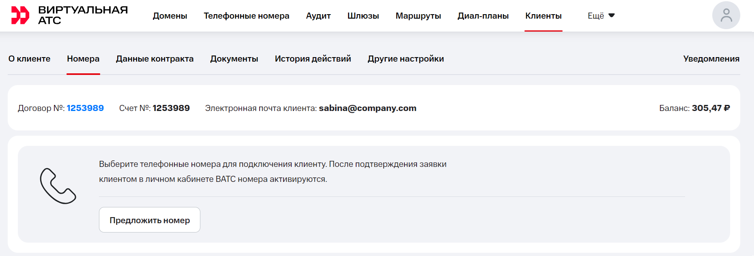This screenshot has width=754, height=256.
Task: Open the Домены menu item
Action: [x=170, y=16]
